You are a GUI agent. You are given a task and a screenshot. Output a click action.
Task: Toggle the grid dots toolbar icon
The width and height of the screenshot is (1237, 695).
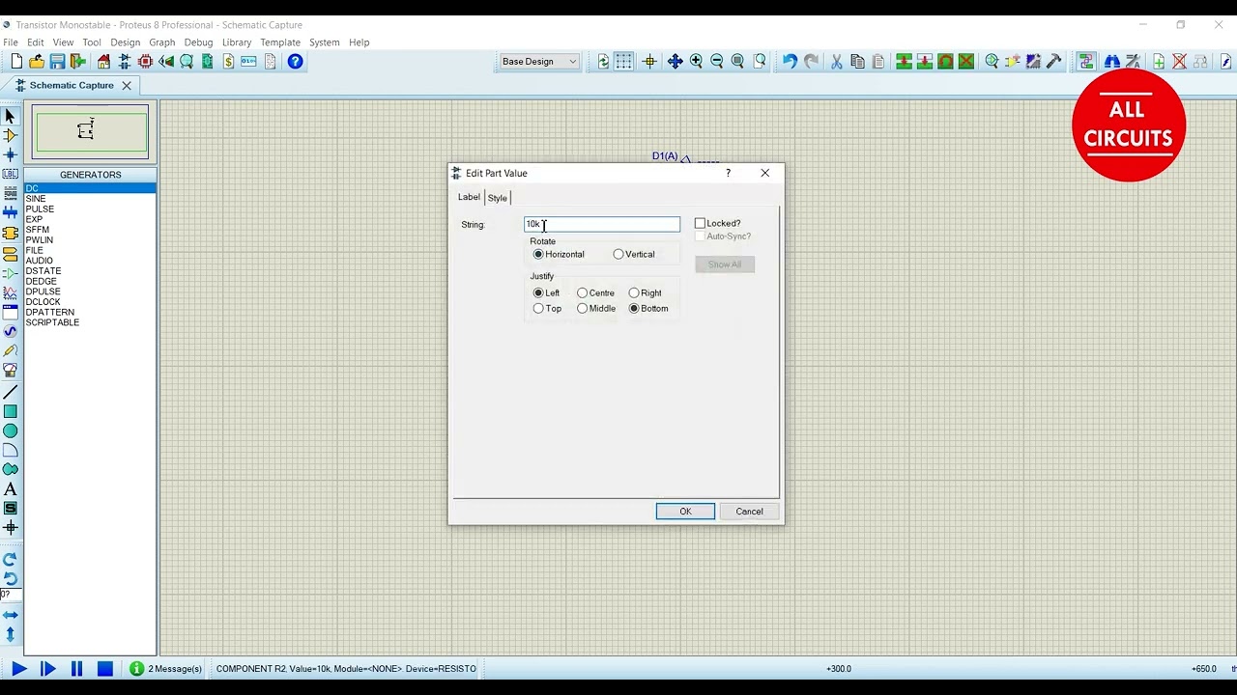(x=624, y=62)
